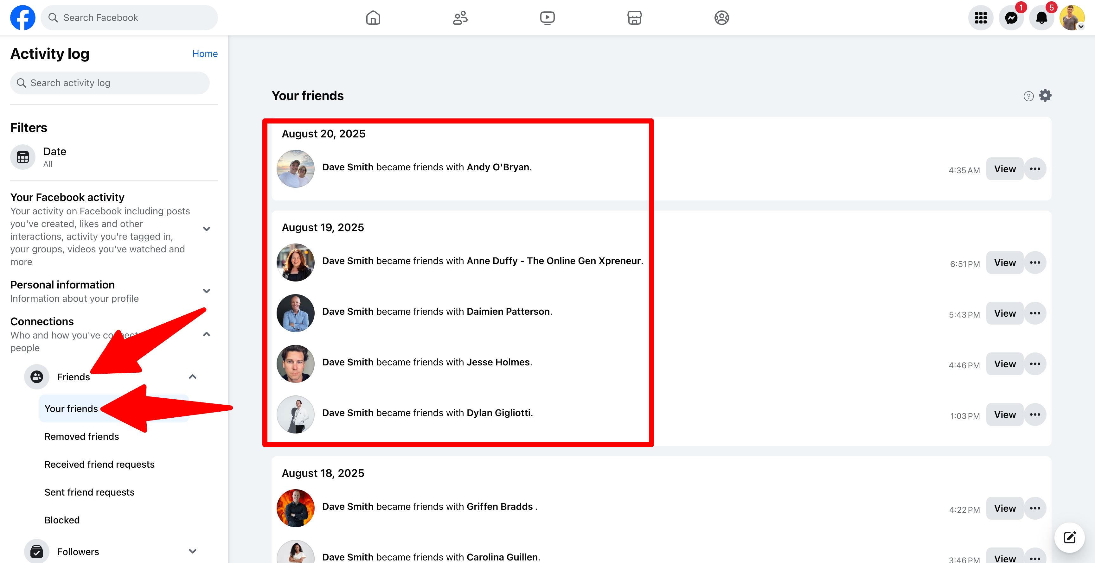Click the activity log settings gear

click(1045, 96)
